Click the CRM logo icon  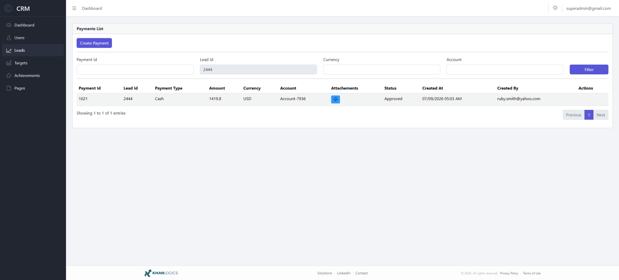[x=8, y=8]
